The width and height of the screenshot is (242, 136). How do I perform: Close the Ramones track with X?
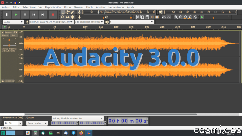(x=3, y=32)
